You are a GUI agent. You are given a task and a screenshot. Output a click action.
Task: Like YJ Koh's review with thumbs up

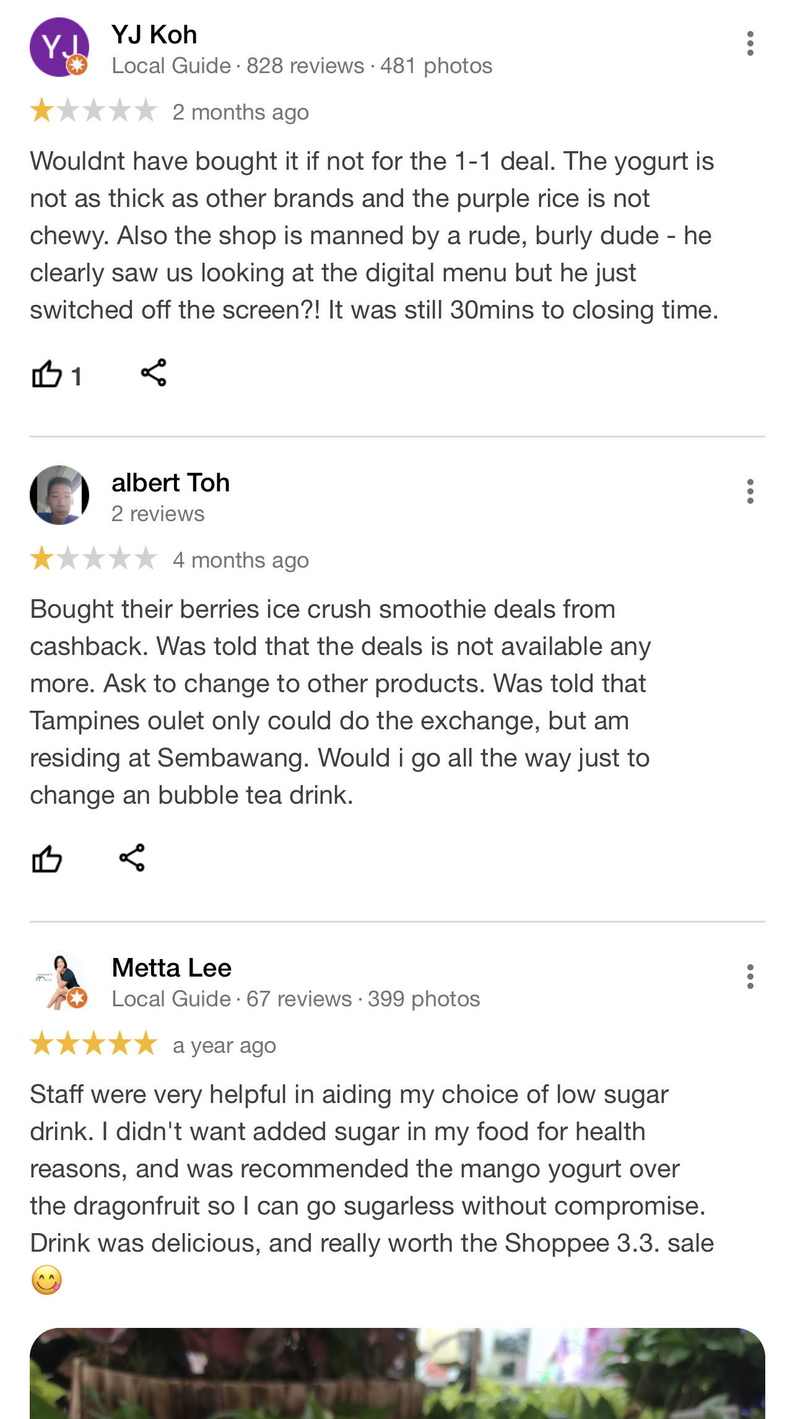pyautogui.click(x=47, y=374)
